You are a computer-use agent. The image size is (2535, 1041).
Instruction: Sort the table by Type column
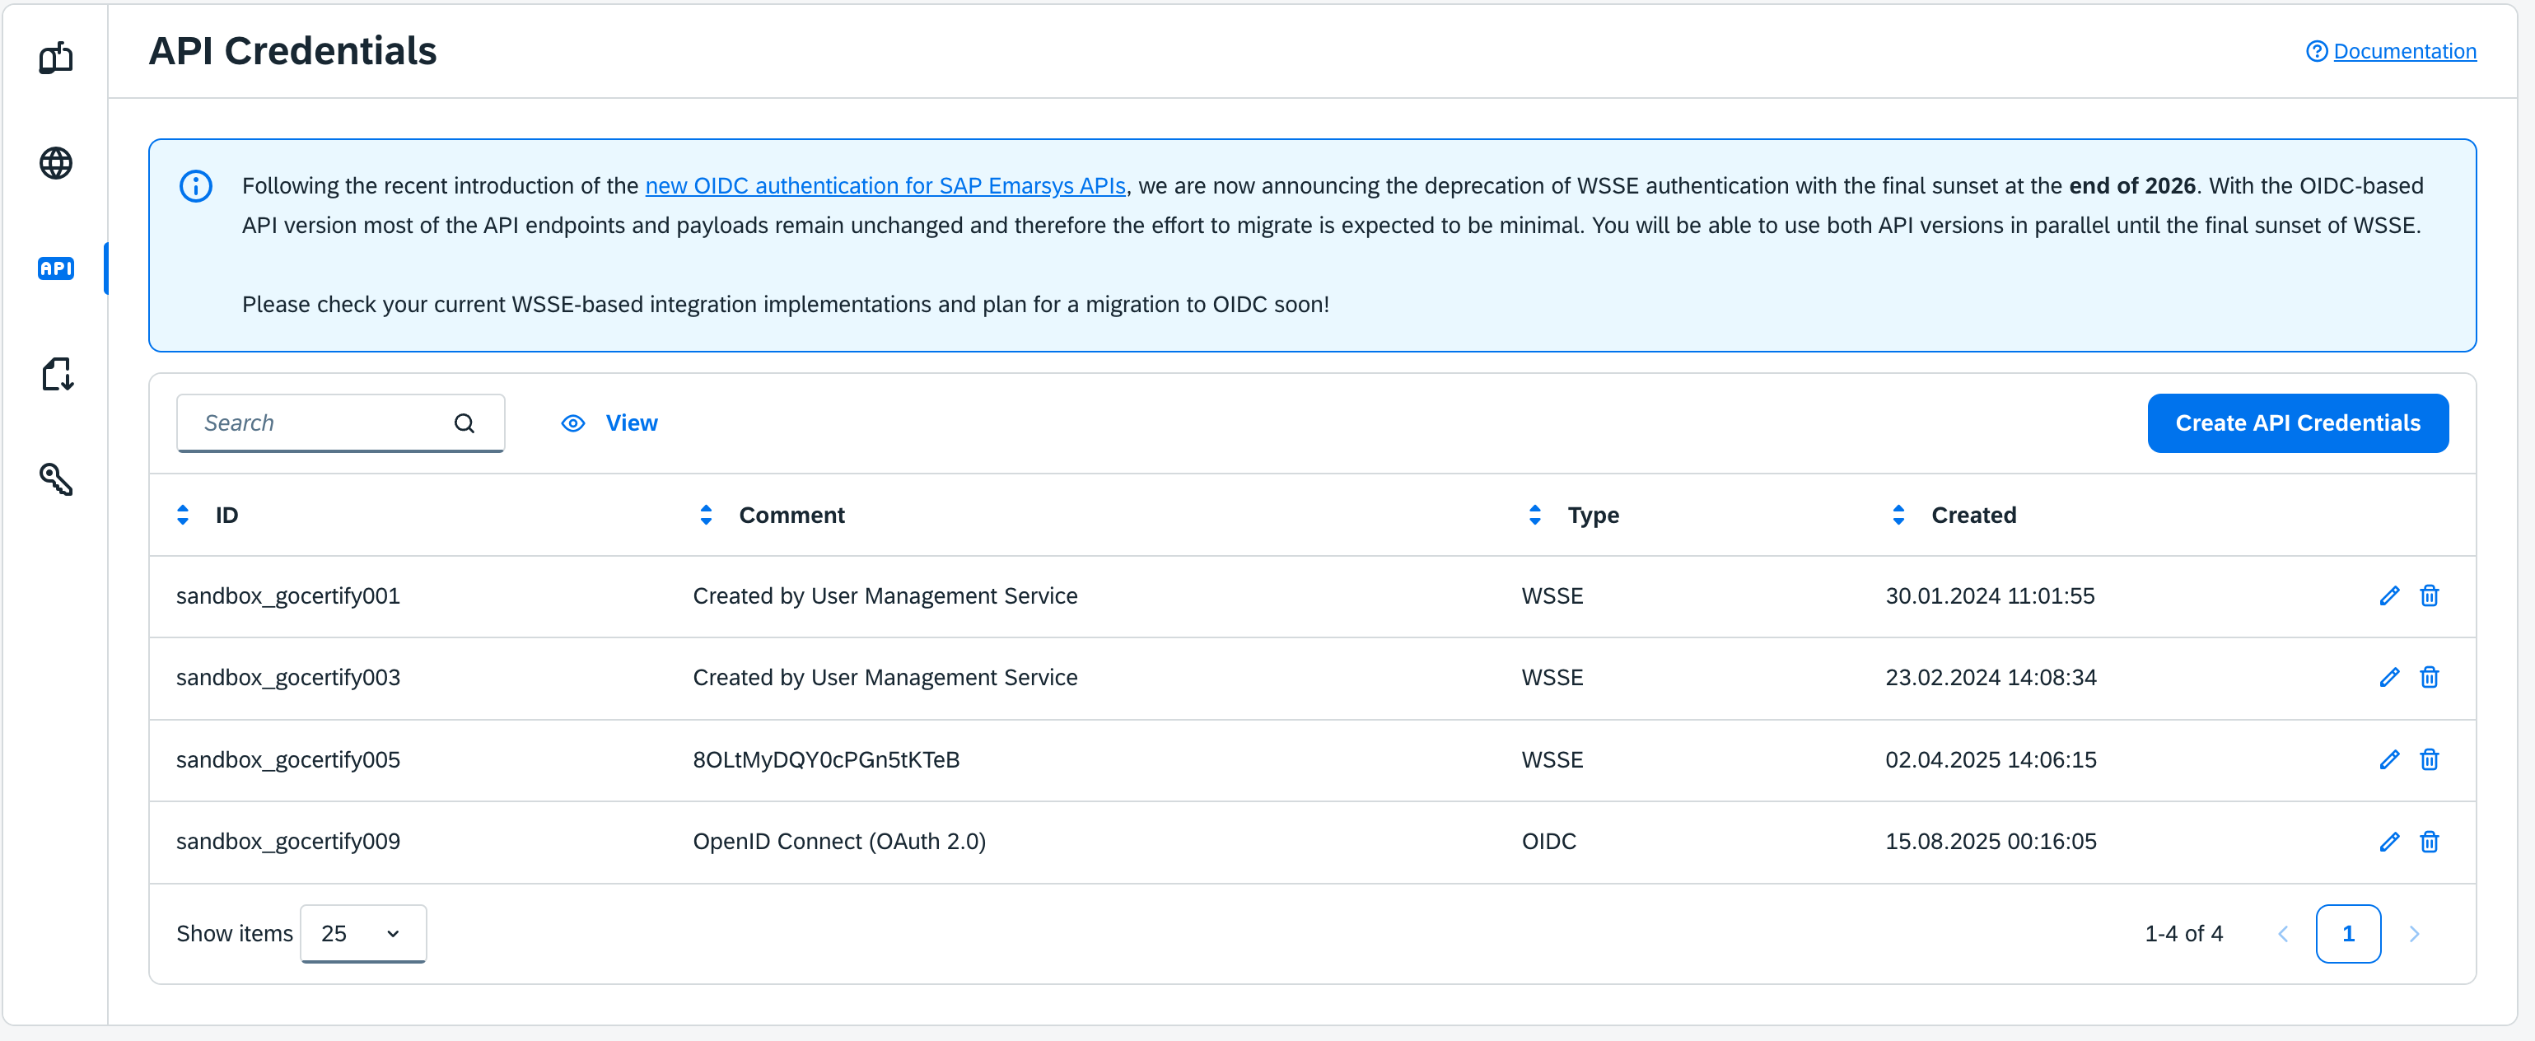click(x=1534, y=516)
